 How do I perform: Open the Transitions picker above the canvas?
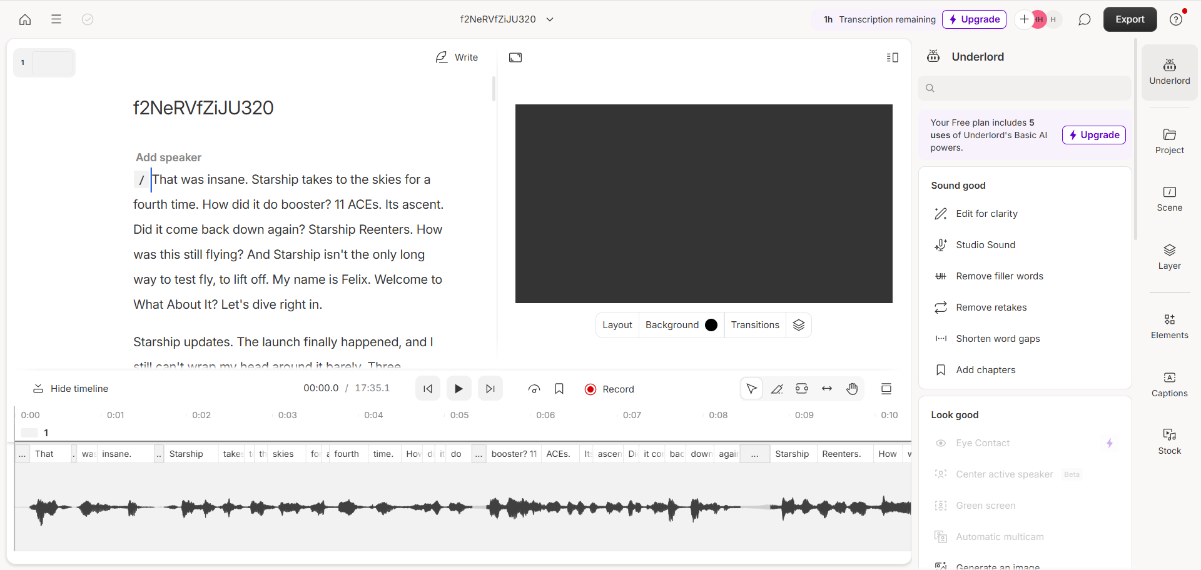(754, 324)
